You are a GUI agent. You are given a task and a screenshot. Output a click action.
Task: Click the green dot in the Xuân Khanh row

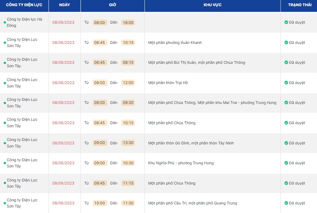click(5, 43)
